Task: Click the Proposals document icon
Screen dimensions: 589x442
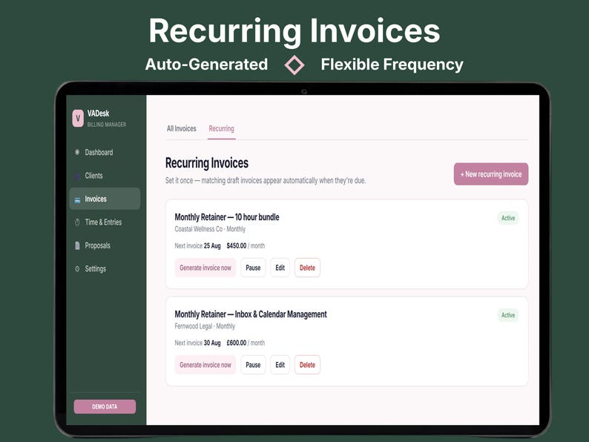Action: tap(77, 245)
